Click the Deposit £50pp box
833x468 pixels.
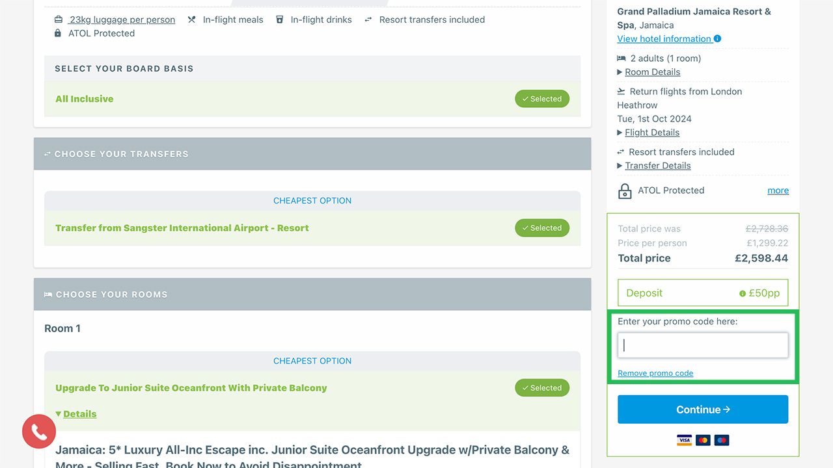click(x=703, y=293)
